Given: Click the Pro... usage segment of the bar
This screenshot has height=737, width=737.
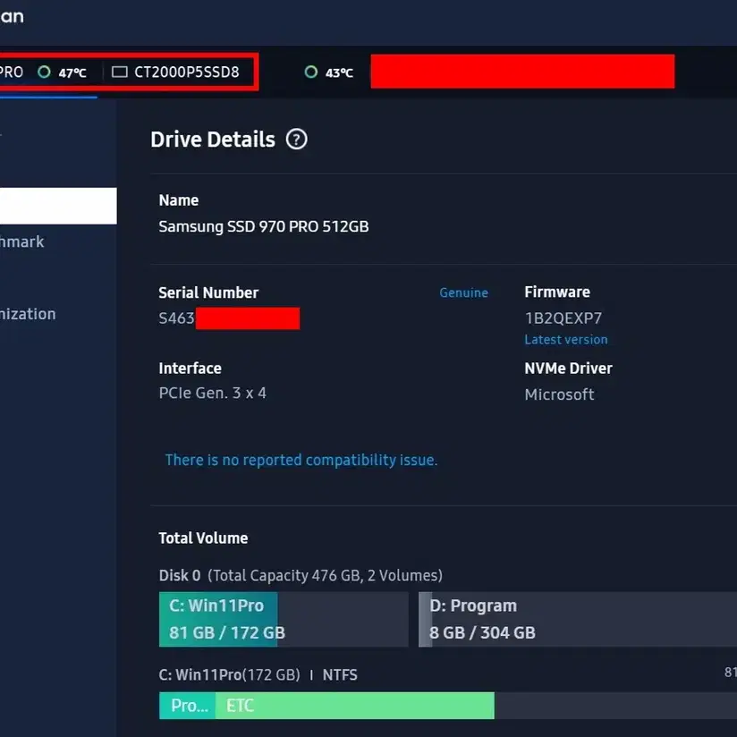Looking at the screenshot, I should [187, 705].
